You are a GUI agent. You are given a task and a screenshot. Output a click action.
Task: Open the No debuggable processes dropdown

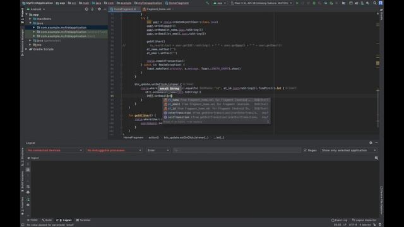point(114,150)
